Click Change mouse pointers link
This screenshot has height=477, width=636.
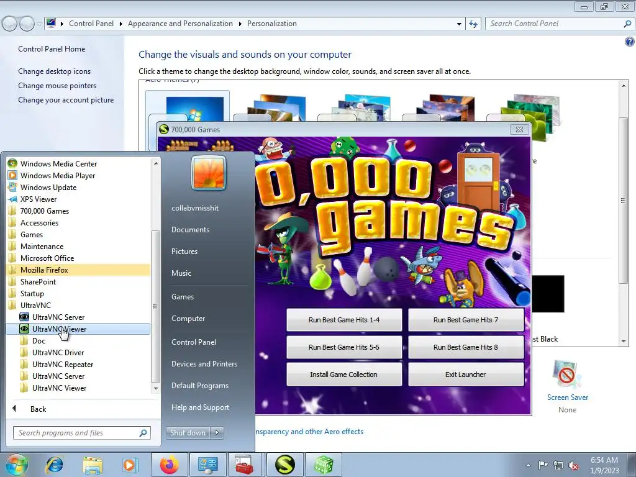point(57,86)
